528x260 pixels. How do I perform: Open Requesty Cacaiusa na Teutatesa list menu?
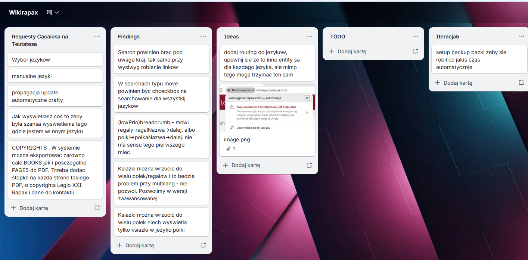click(x=97, y=36)
